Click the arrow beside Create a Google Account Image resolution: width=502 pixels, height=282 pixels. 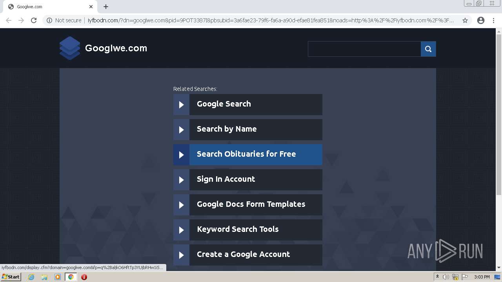[181, 255]
